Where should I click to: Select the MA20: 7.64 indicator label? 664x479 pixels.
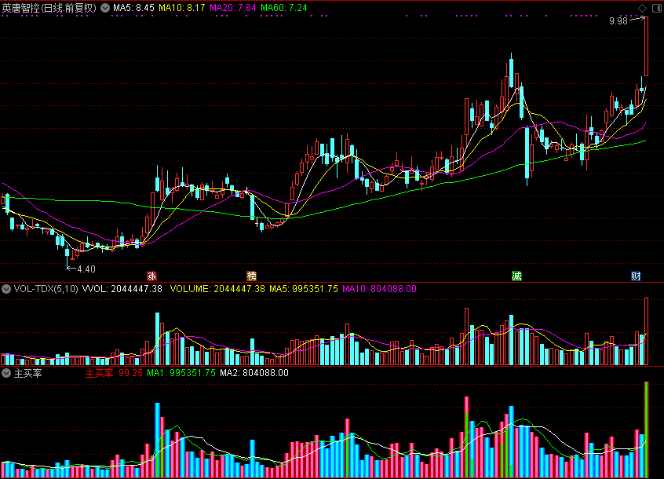tap(233, 8)
